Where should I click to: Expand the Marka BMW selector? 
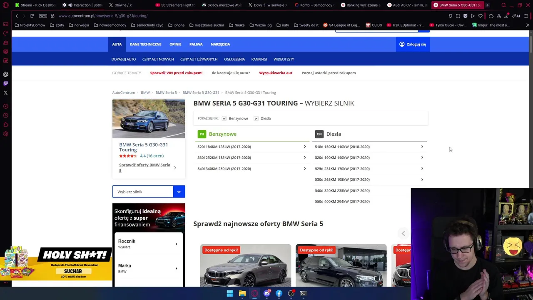pos(149,268)
